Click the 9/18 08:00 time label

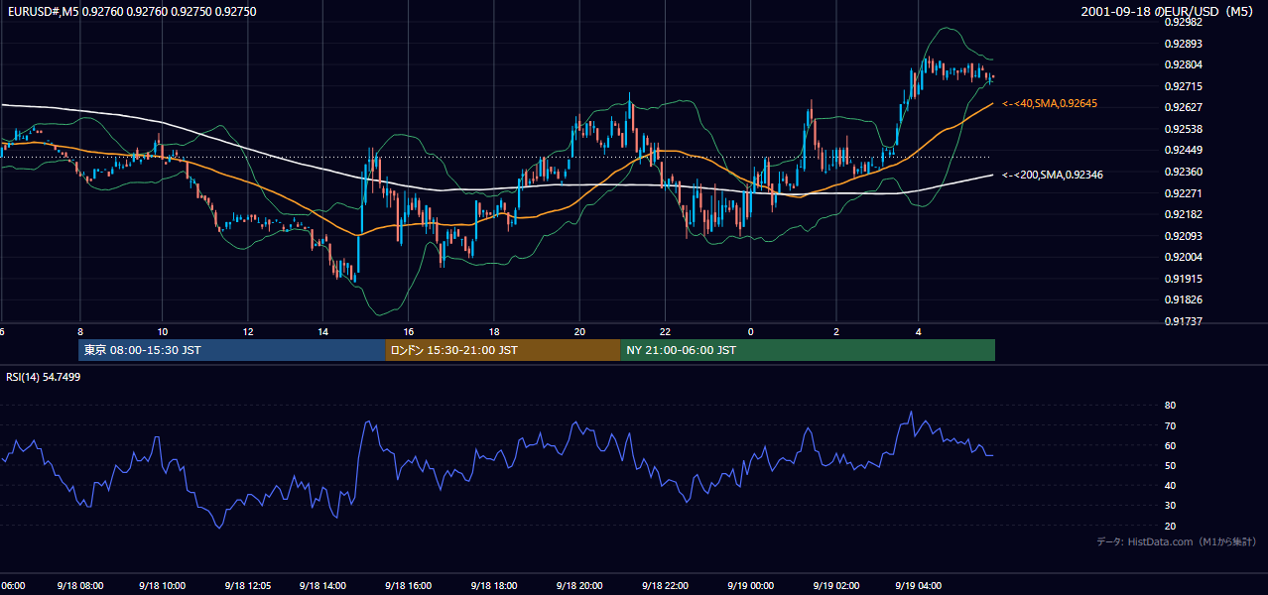[81, 585]
